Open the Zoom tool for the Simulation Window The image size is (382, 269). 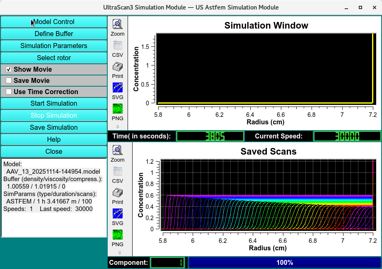pyautogui.click(x=117, y=25)
